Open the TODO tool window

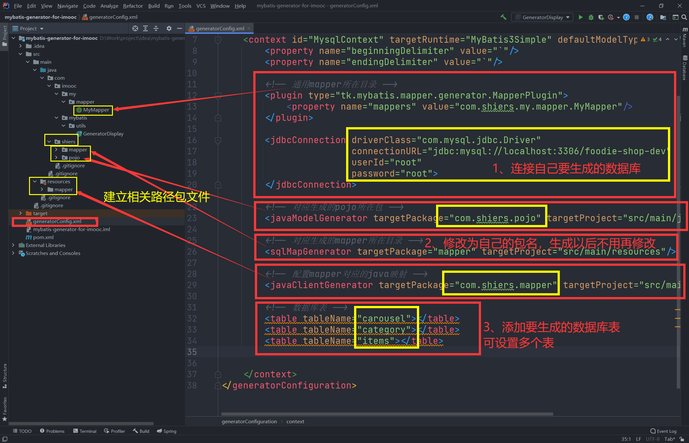tap(22, 431)
